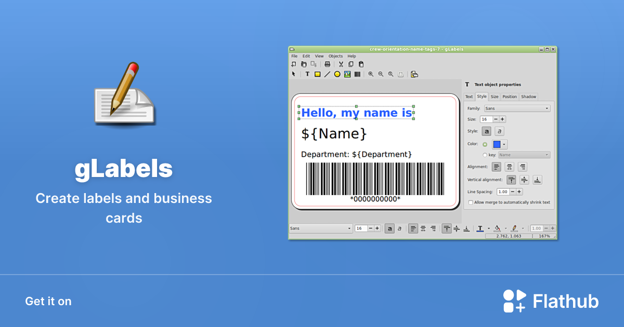Viewport: 624px width, 327px height.
Task: Select the Line drawing tool
Action: pyautogui.click(x=327, y=74)
